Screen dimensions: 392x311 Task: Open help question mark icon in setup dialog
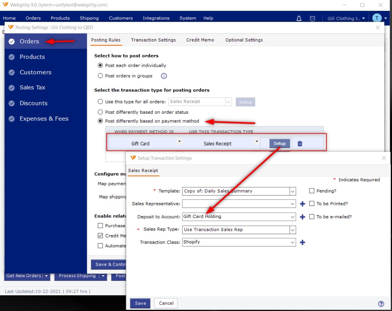[381, 304]
